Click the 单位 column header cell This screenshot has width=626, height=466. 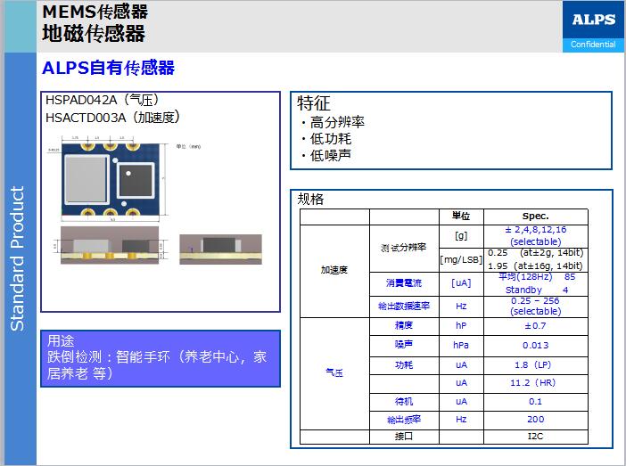coord(461,217)
